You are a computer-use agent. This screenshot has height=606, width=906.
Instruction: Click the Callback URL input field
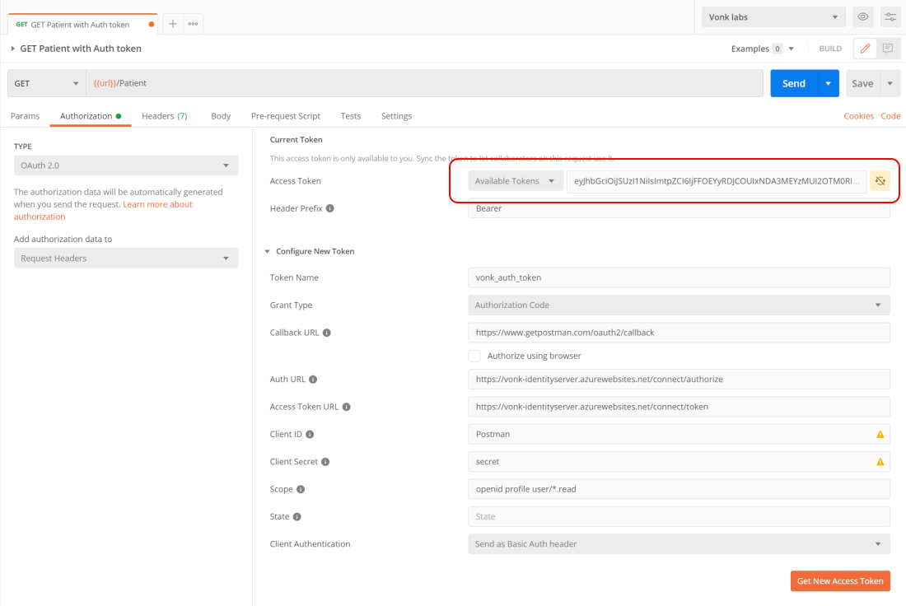click(x=679, y=333)
